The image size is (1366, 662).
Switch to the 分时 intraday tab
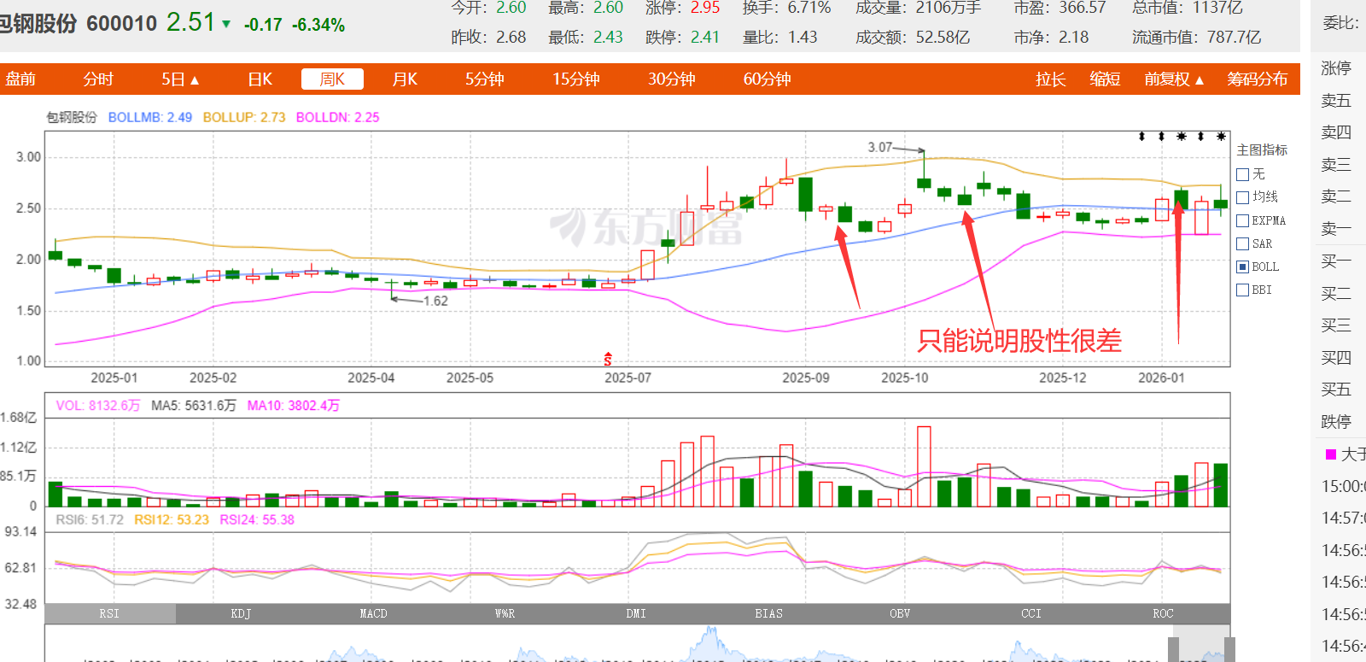(98, 79)
